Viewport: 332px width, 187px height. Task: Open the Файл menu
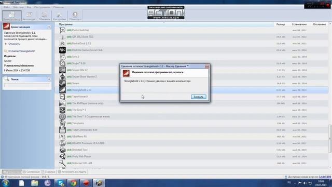pos(7,7)
